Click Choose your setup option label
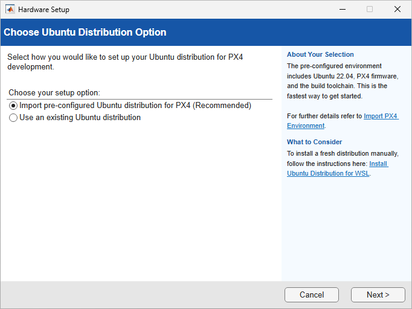412x309 pixels. click(x=54, y=93)
